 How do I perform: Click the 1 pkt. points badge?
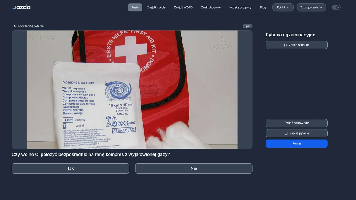click(248, 26)
